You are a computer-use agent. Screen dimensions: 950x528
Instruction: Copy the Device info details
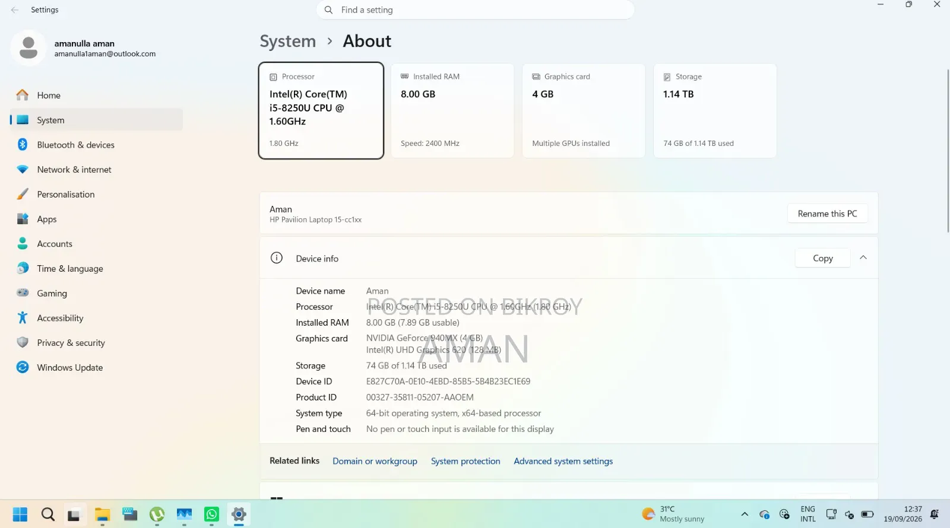click(822, 258)
